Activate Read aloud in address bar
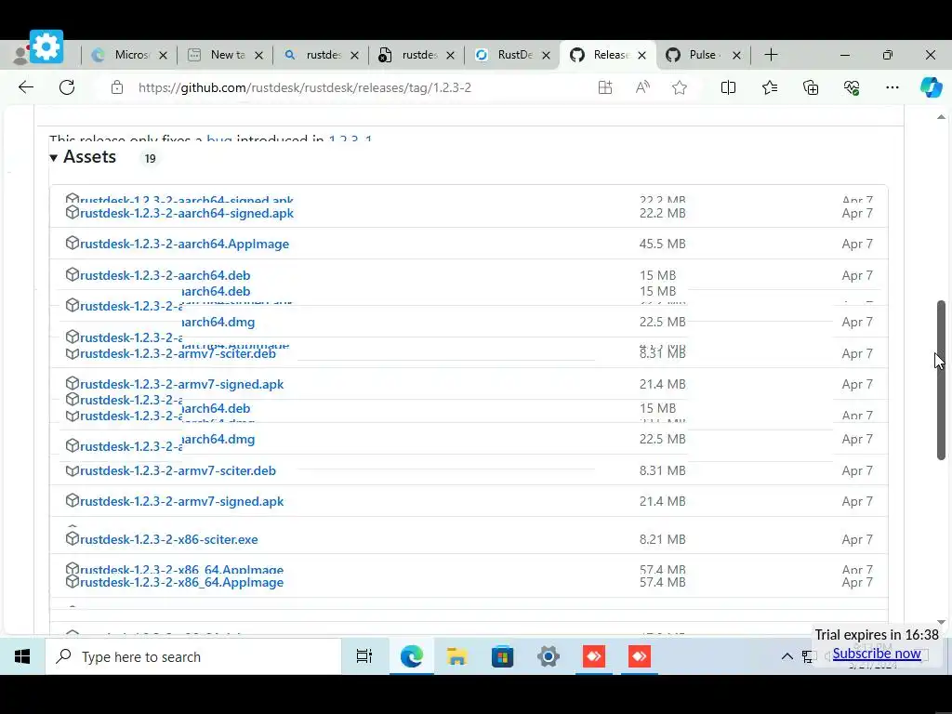The width and height of the screenshot is (952, 714). tap(642, 87)
